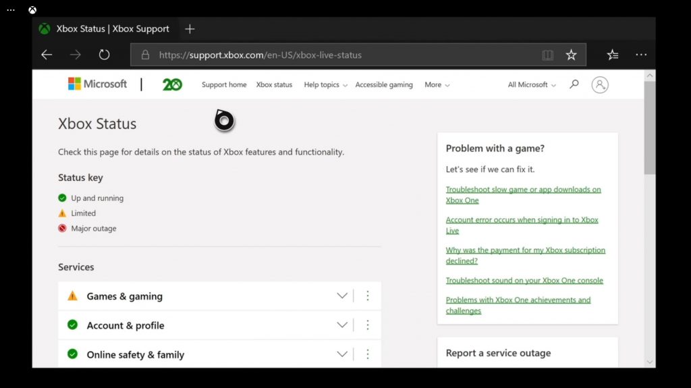Select the Xbox Status browser tab
Image resolution: width=691 pixels, height=388 pixels.
(106, 29)
